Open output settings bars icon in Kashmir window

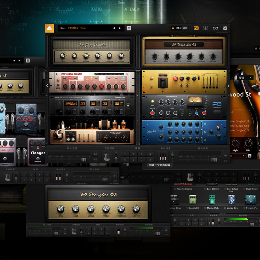pyautogui.click(x=163, y=157)
